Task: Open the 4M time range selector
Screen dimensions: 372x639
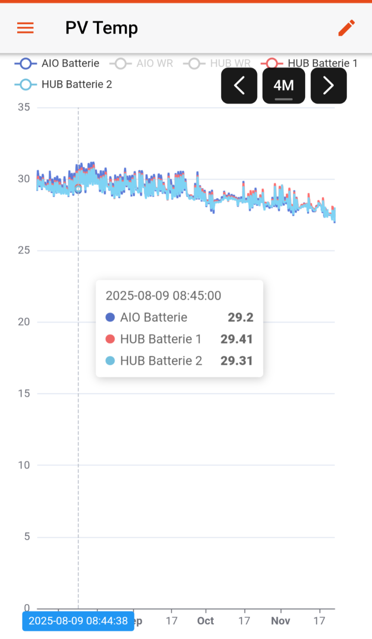Action: click(x=284, y=86)
